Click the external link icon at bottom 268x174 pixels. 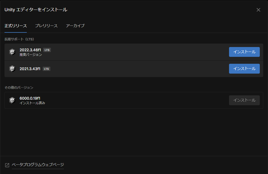pyautogui.click(x=7, y=165)
